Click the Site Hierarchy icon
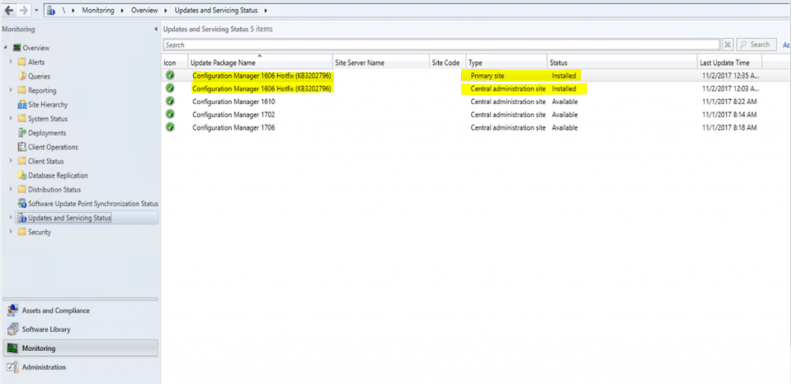Image resolution: width=791 pixels, height=384 pixels. [22, 104]
